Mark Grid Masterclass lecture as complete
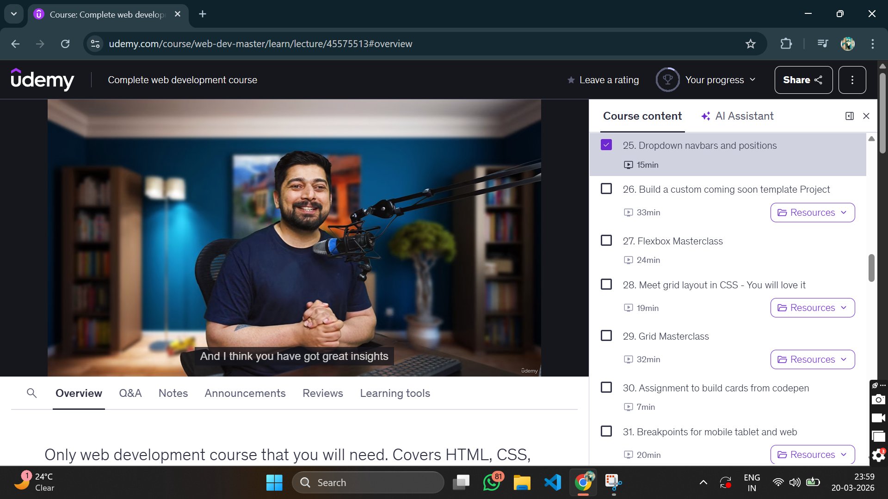Screen dimensions: 888x499 tap(606, 336)
